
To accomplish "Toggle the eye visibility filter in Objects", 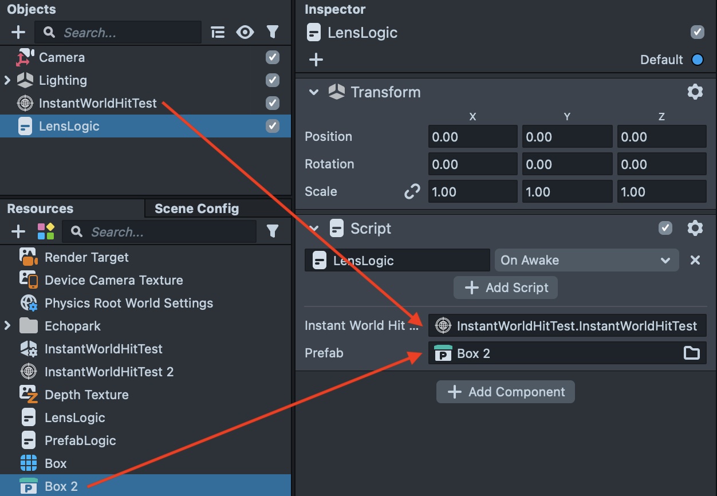I will 245,33.
